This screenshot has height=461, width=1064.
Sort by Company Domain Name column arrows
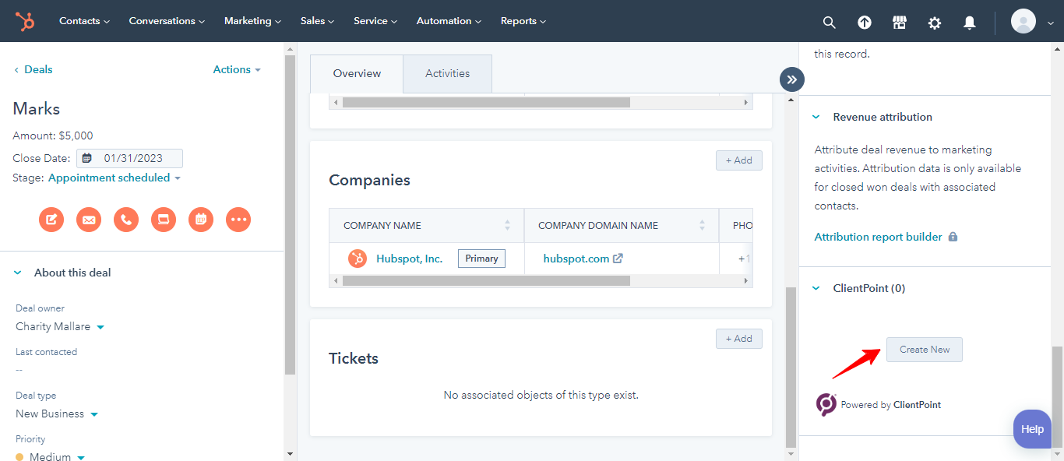point(703,225)
